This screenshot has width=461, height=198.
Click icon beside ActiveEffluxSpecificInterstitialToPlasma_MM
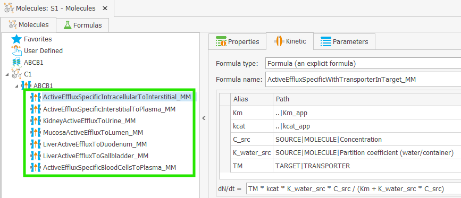(36, 109)
